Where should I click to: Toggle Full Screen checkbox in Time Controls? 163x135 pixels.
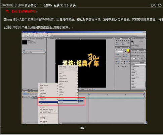[141, 60]
